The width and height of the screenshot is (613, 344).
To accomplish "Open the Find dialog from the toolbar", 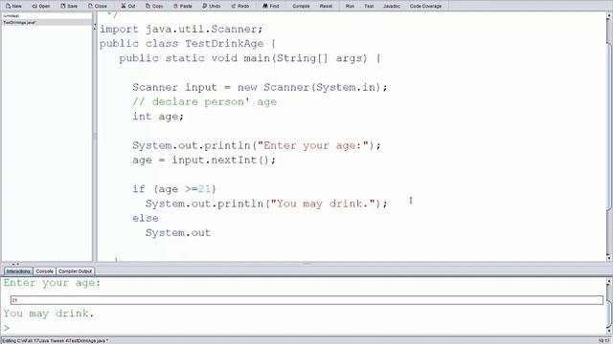I will pyautogui.click(x=271, y=6).
